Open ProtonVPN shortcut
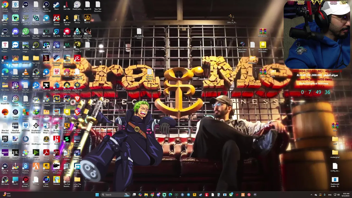Viewport: 352px width, 198px height. tap(26, 33)
